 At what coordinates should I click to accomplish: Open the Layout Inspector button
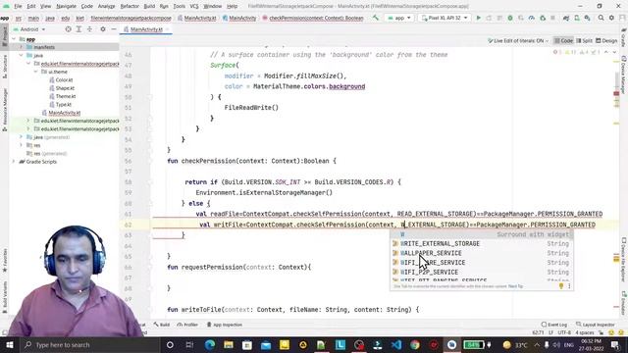point(596,325)
